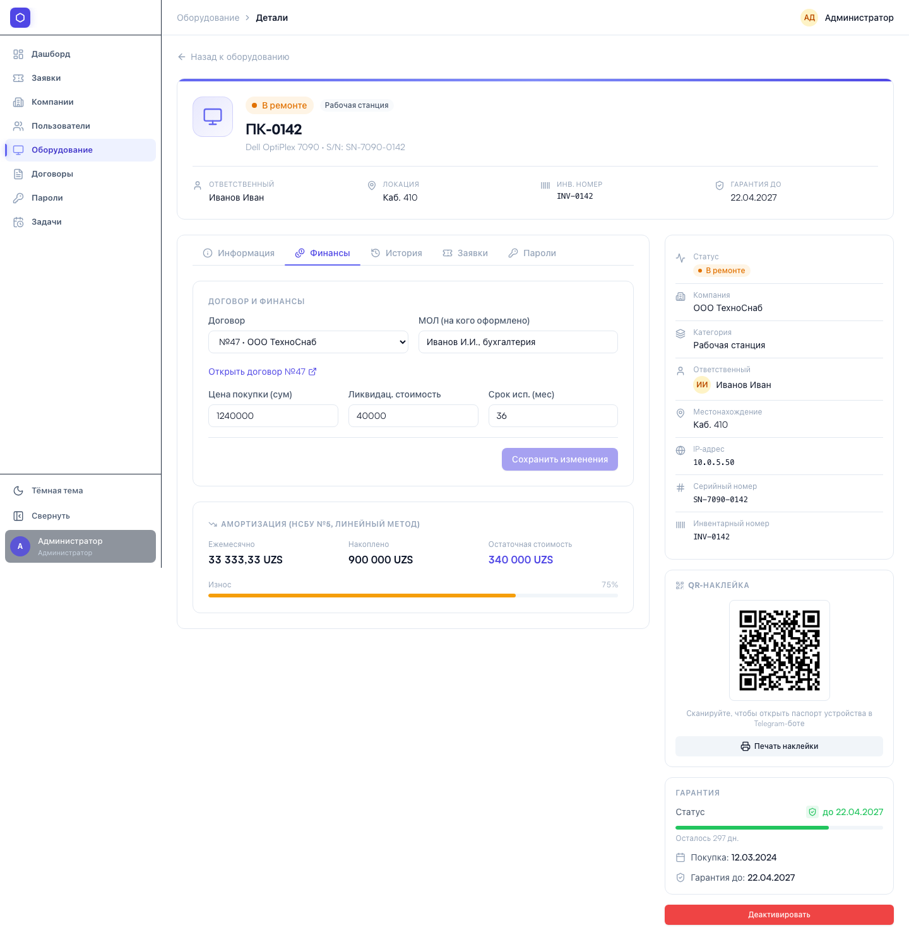The width and height of the screenshot is (909, 940).
Task: Follow link Открыть договор №47
Action: click(x=263, y=372)
